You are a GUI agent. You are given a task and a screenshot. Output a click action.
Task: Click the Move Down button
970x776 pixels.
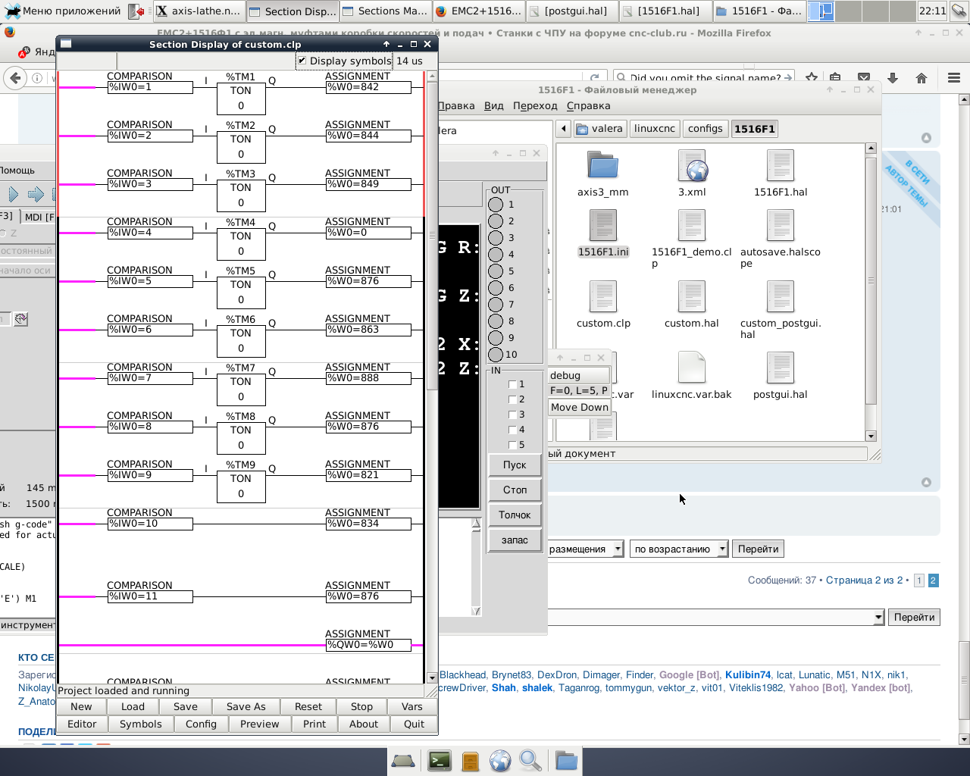click(580, 407)
